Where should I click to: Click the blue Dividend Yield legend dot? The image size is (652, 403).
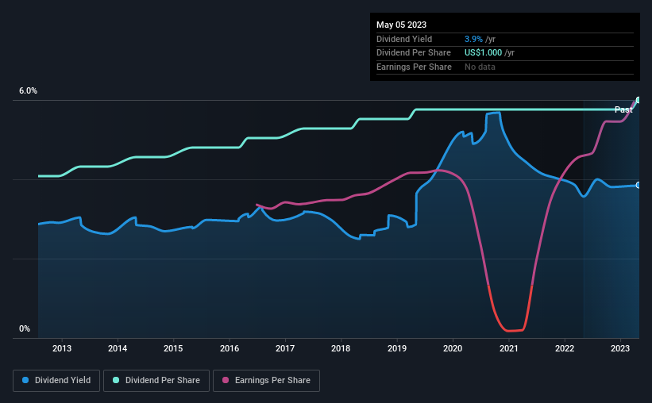pyautogui.click(x=25, y=380)
